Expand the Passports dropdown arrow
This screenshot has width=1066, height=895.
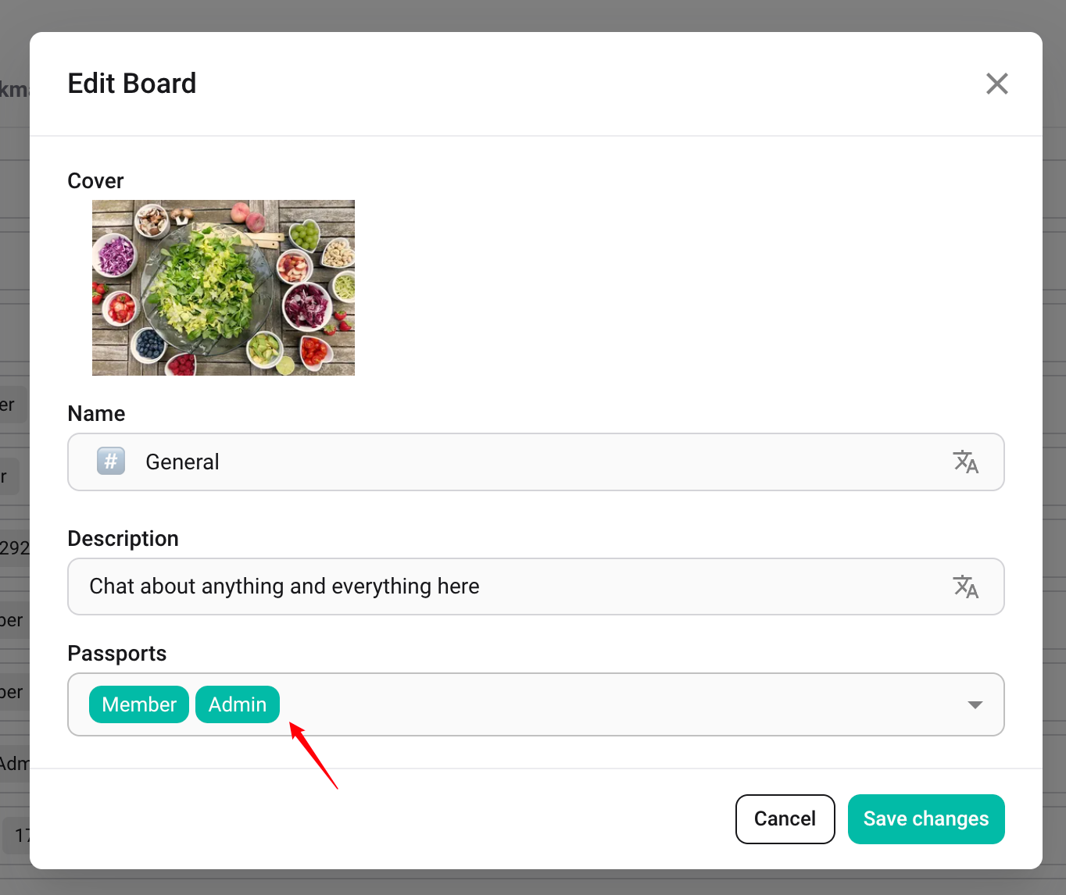[975, 704]
